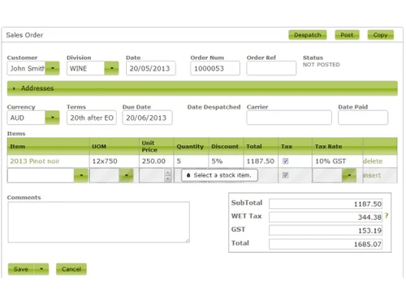Click the Quantity column header
Screen dimensions: 406x304
click(x=190, y=147)
